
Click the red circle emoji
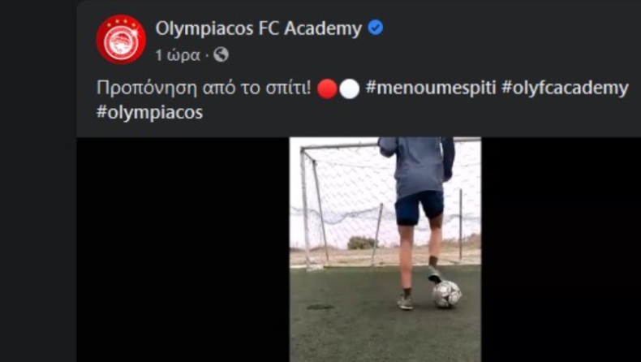click(x=327, y=88)
